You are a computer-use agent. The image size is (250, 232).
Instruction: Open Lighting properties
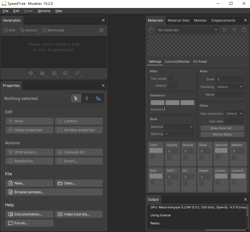[79, 121]
